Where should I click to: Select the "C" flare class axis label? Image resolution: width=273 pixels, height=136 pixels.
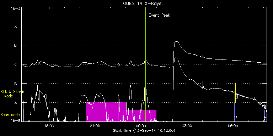(x=16, y=64)
